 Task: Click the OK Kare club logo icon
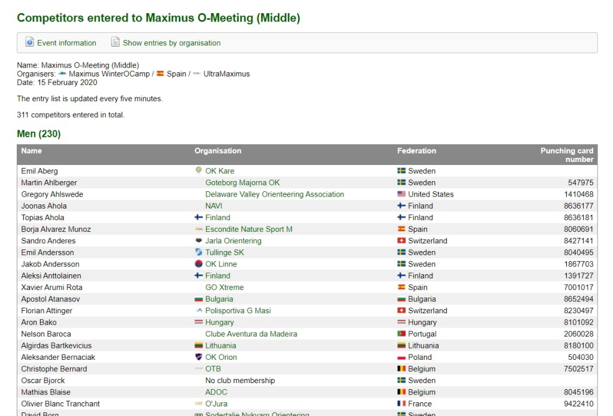click(x=199, y=171)
